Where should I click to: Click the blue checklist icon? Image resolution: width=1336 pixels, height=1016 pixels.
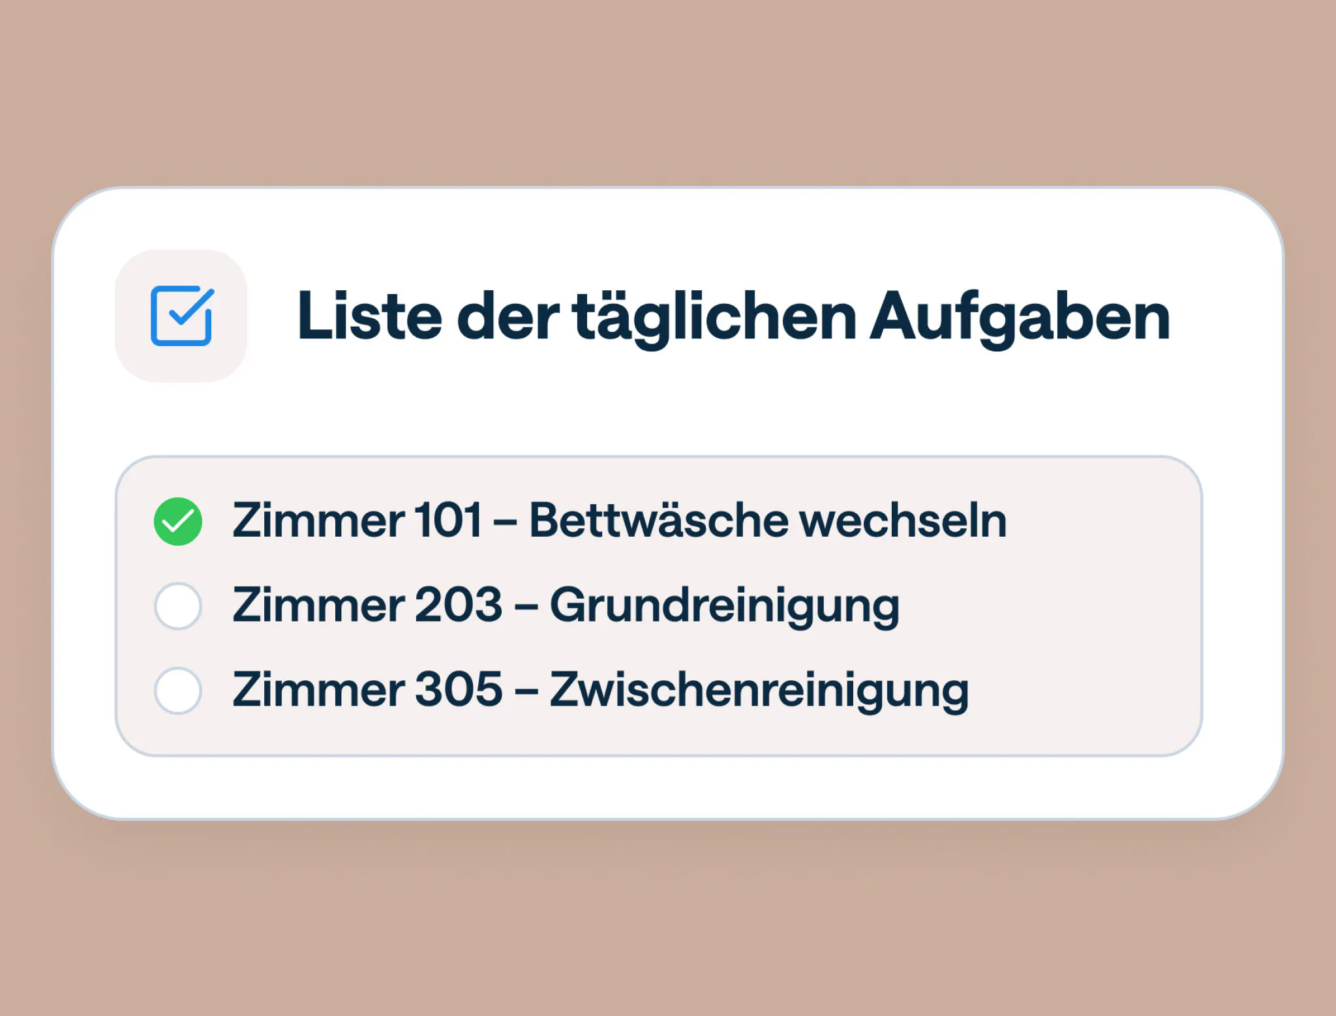click(181, 316)
